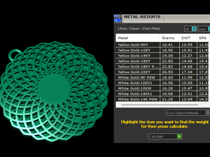Select the White Gold:10KX1 row
210x157 pixels.
click(x=162, y=83)
